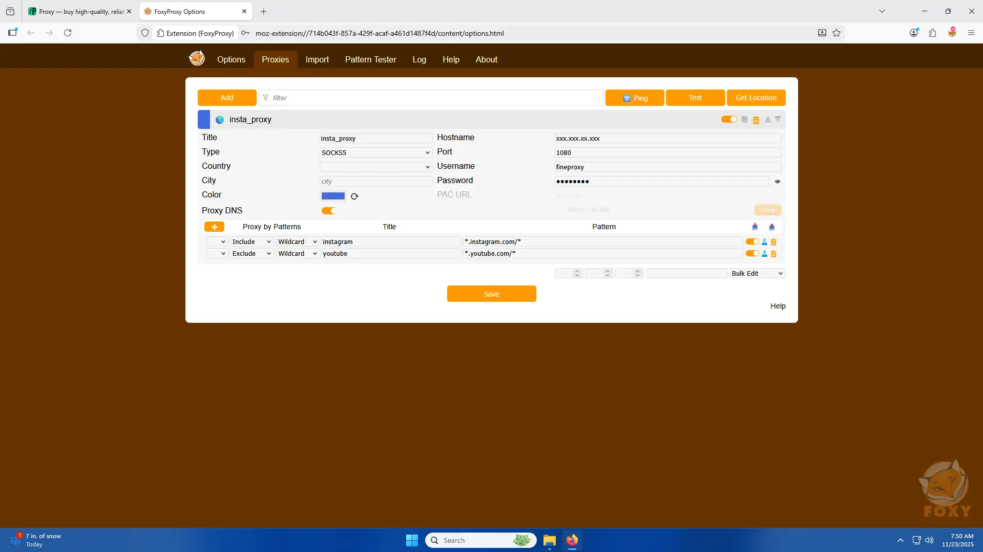
Task: Reset the color with the refresh icon
Action: 354,196
